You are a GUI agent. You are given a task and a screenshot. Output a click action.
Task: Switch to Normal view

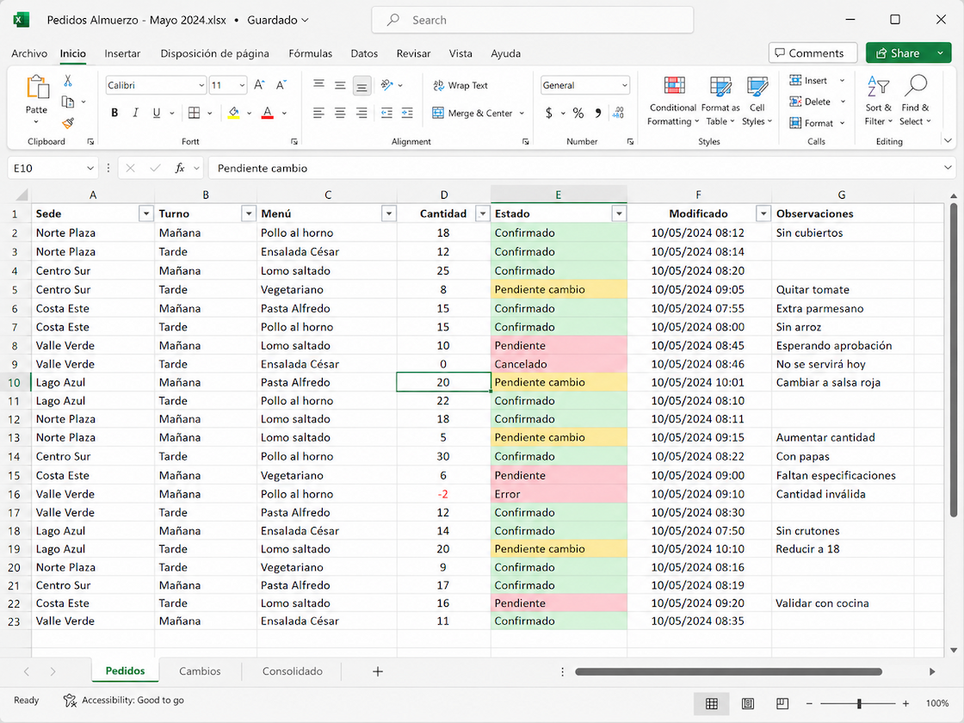coord(711,703)
